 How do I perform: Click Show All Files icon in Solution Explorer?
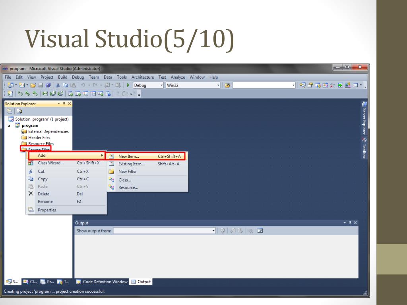(19, 112)
